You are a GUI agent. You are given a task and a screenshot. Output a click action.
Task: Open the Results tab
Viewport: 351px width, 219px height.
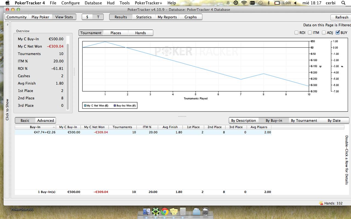(121, 17)
